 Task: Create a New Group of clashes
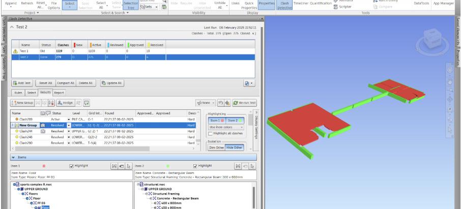tap(22, 103)
